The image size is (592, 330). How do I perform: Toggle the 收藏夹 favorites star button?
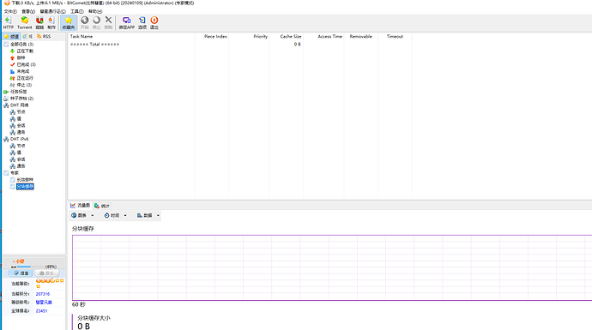69,23
